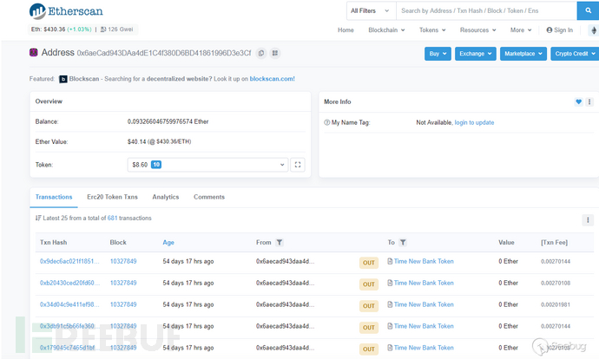Click login to update link
Screen dimensions: 599x359
click(474, 122)
